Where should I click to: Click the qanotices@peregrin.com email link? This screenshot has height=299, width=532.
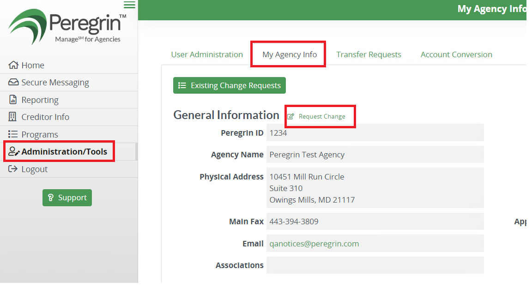coord(314,244)
